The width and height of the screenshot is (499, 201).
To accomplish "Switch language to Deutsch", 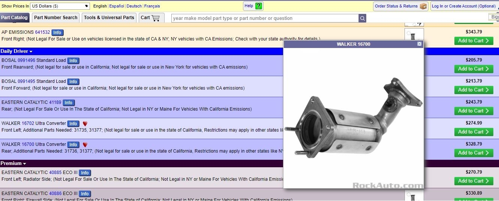I will point(134,6).
